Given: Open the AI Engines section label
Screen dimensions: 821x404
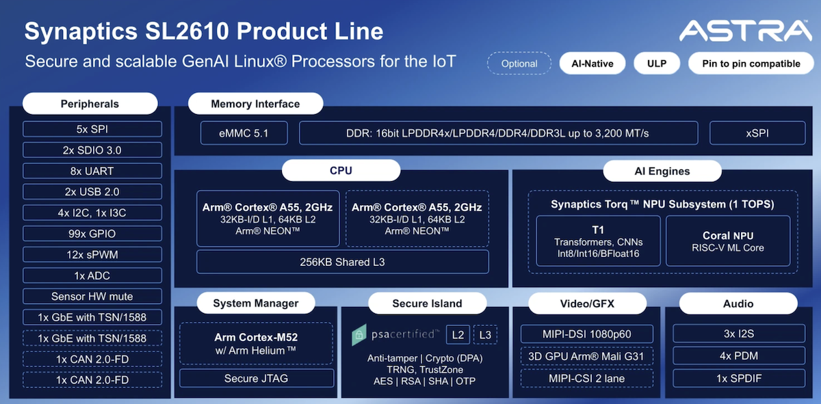Looking at the screenshot, I should pyautogui.click(x=662, y=171).
